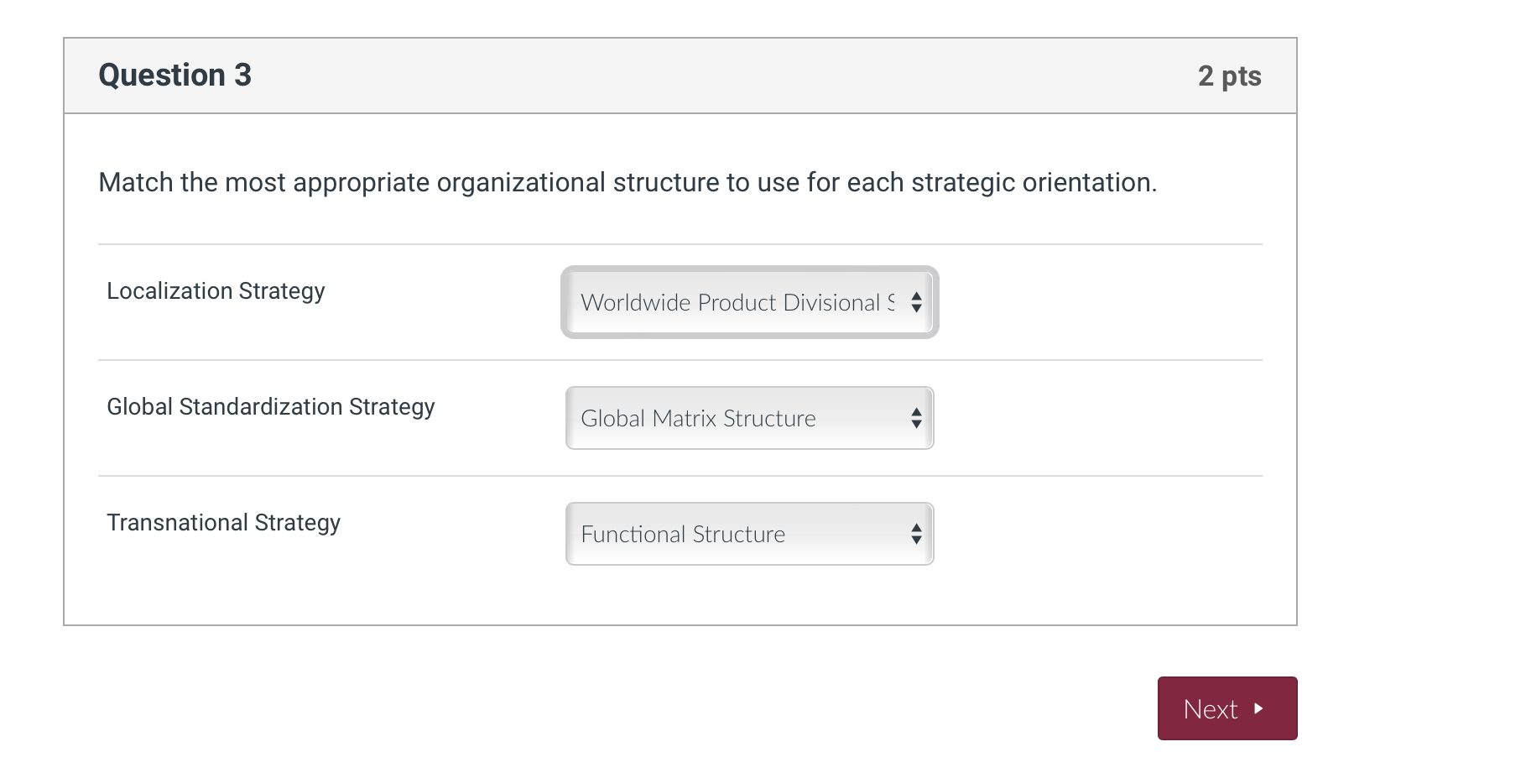The width and height of the screenshot is (1526, 773).
Task: Click the Global Standardization Strategy label
Action: (270, 407)
